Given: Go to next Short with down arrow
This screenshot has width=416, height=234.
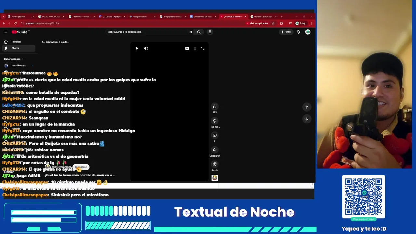Looking at the screenshot, I should point(306,119).
